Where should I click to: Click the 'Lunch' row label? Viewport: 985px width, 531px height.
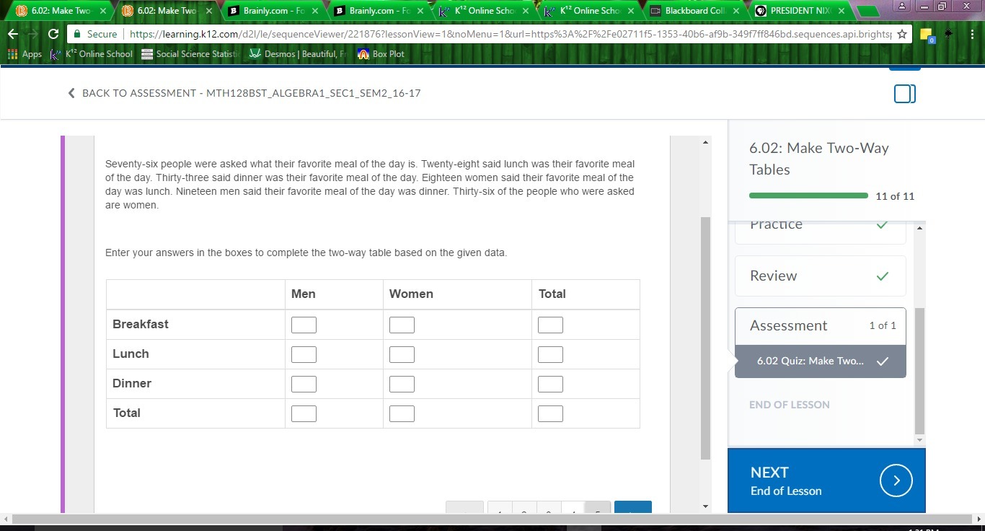pyautogui.click(x=131, y=354)
